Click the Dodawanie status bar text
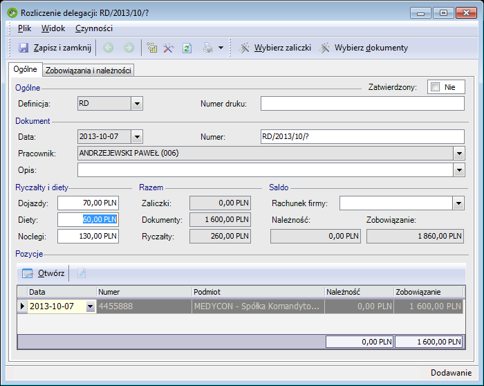 tap(451, 373)
